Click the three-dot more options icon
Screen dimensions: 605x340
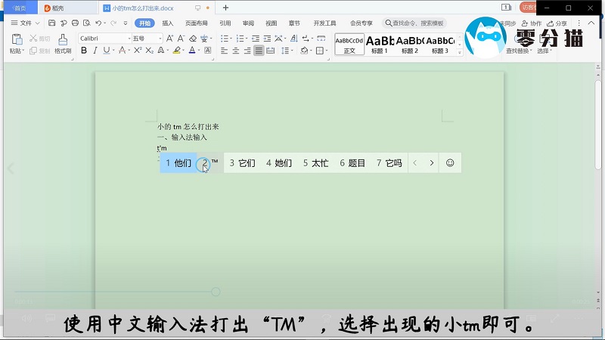[579, 23]
